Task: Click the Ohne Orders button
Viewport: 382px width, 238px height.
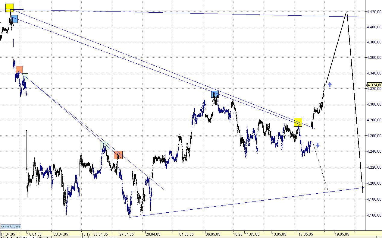Action: [10, 226]
